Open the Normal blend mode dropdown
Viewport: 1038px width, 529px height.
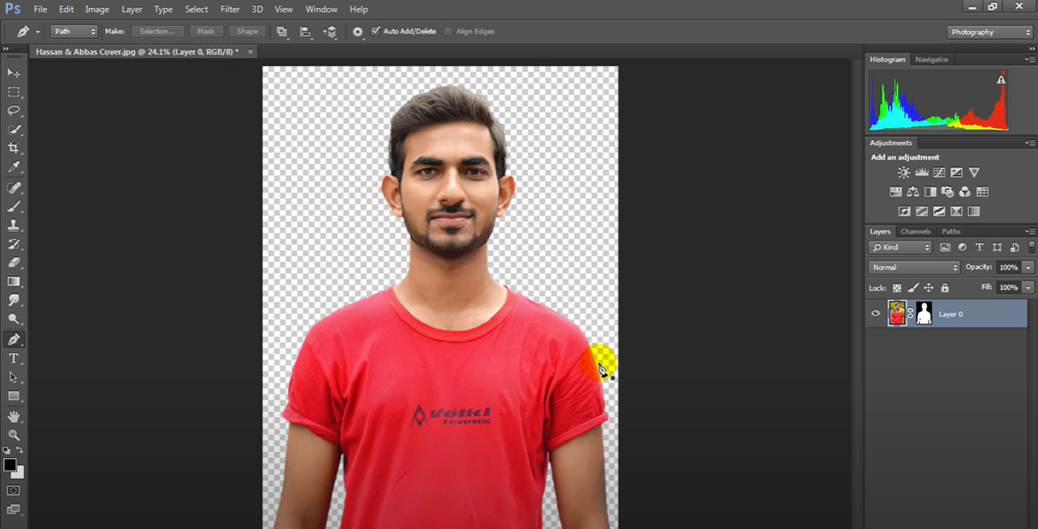point(914,267)
